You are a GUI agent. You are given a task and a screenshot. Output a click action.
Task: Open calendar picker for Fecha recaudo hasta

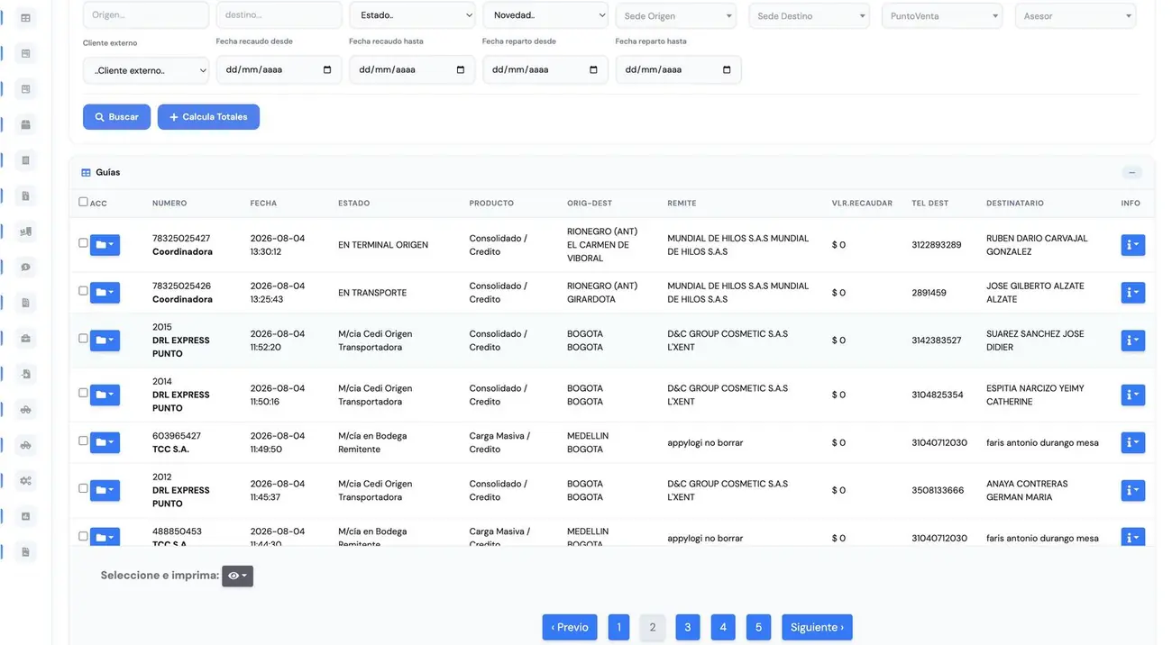[460, 69]
